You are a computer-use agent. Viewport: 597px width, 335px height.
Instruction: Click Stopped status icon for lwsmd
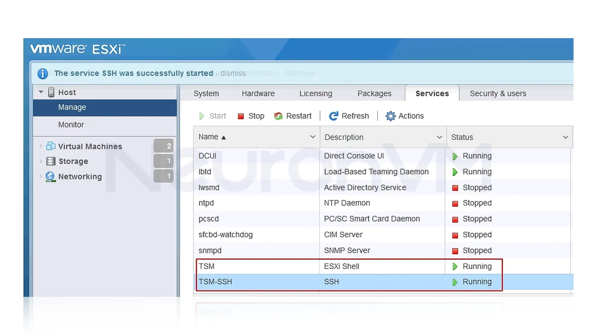(455, 188)
